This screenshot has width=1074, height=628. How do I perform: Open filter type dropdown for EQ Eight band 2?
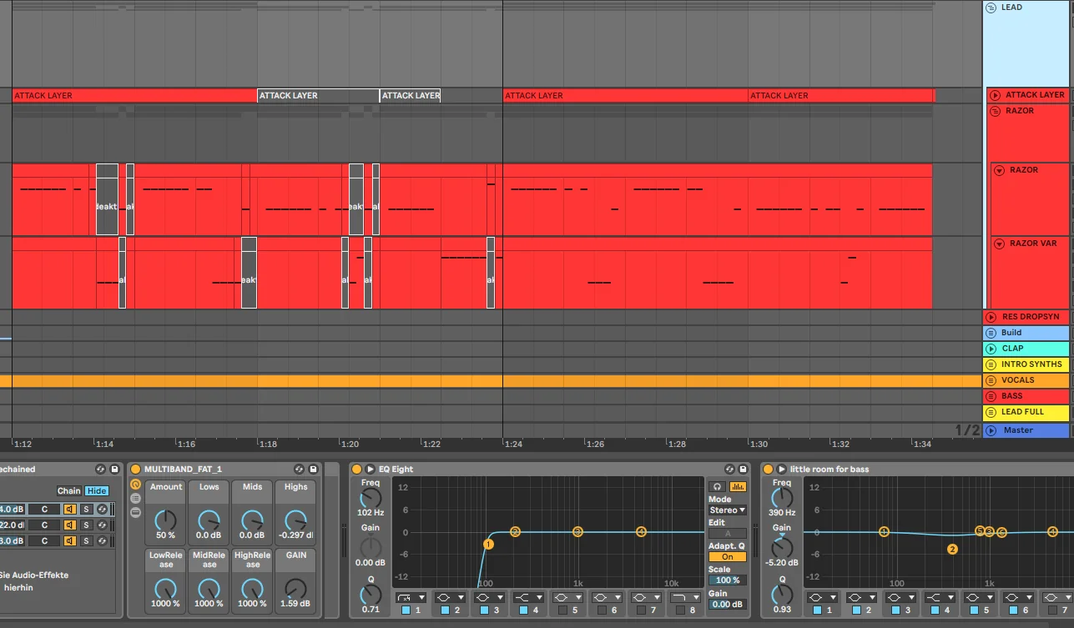coord(450,598)
